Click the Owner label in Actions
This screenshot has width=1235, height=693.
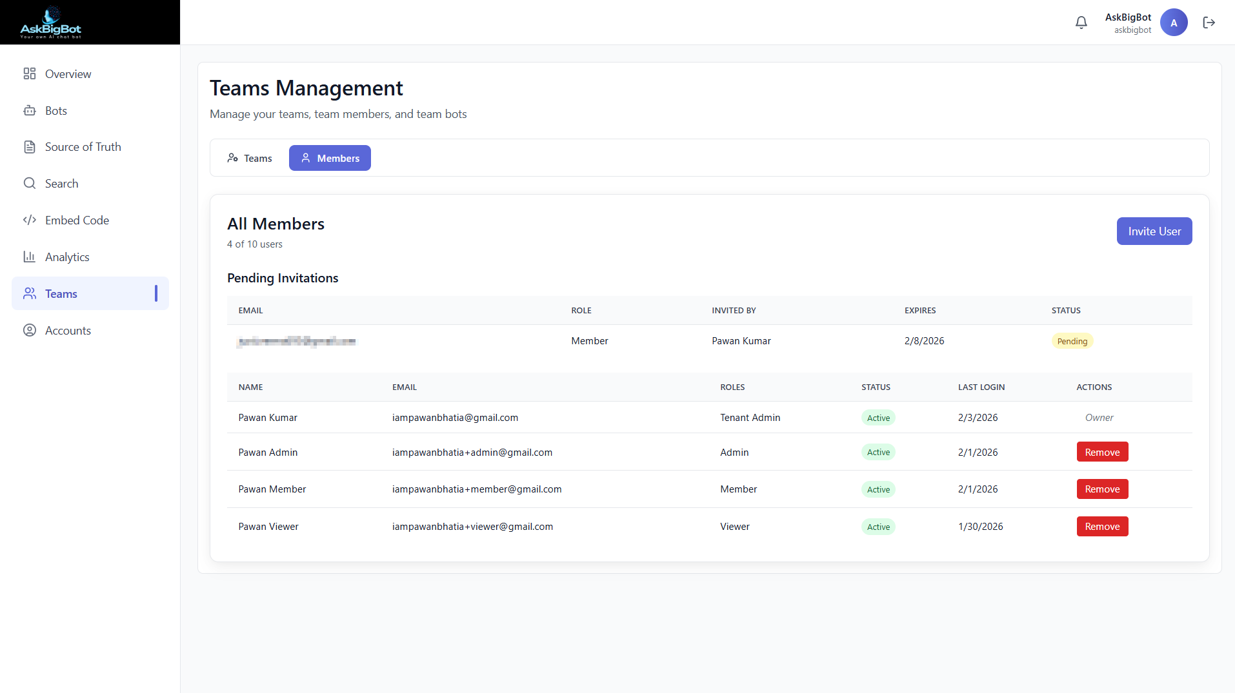click(x=1099, y=418)
